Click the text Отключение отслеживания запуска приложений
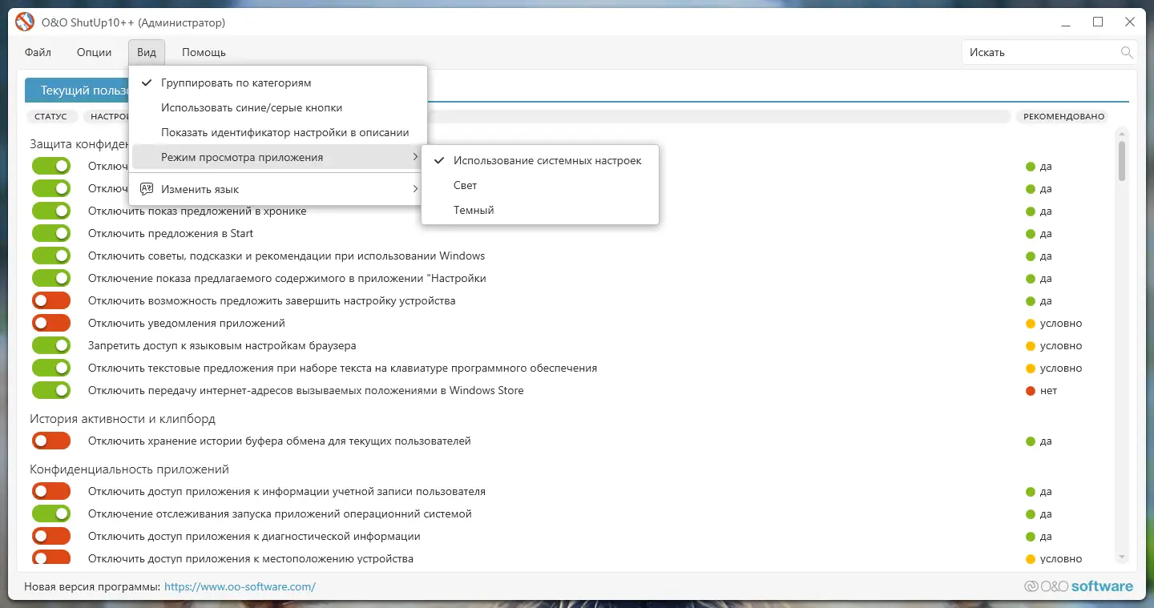The image size is (1154, 608). click(x=280, y=514)
